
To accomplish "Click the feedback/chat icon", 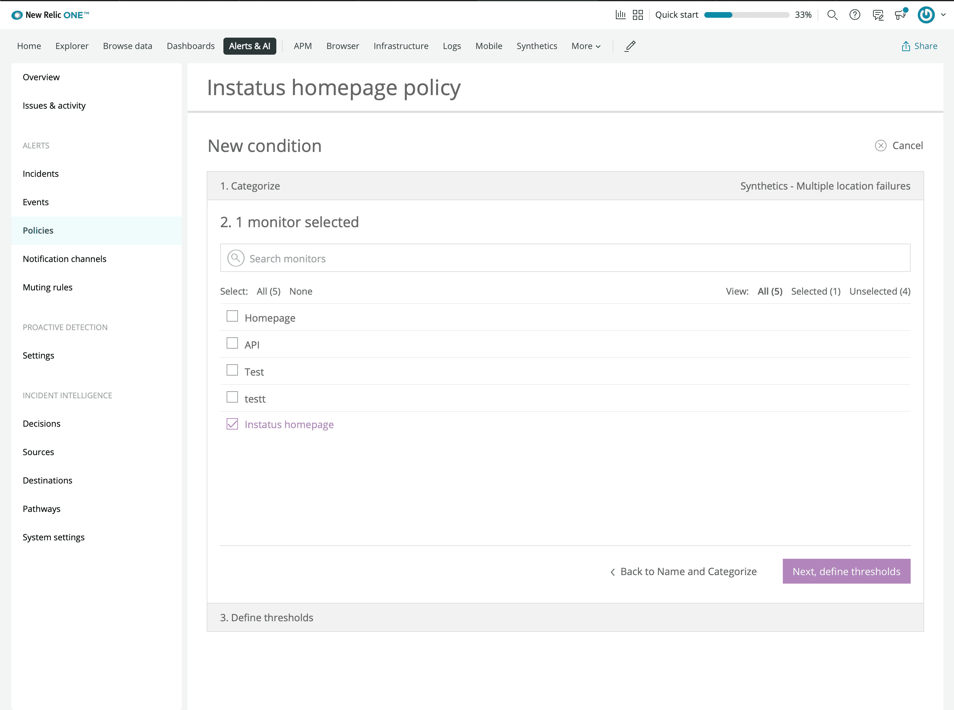I will click(x=878, y=15).
